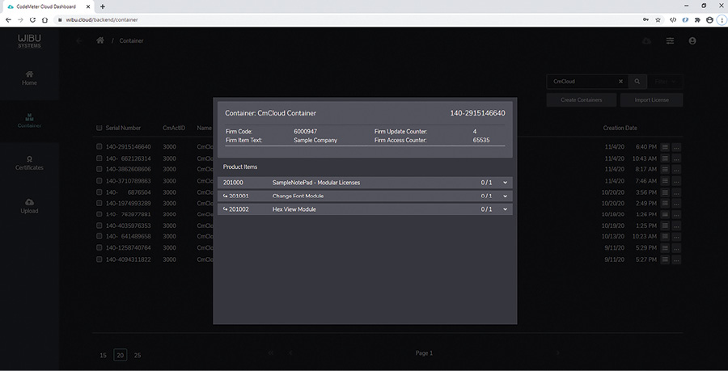Go back in browser history
Image resolution: width=728 pixels, height=371 pixels.
[x=8, y=20]
